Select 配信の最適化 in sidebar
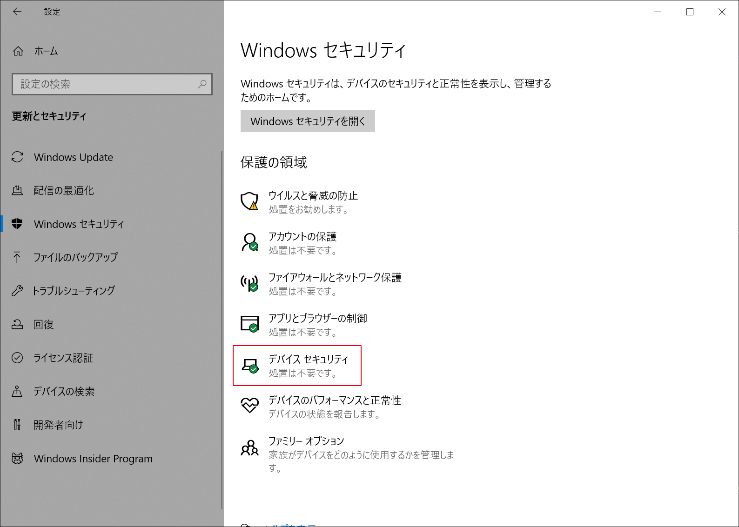739x527 pixels. tap(64, 191)
